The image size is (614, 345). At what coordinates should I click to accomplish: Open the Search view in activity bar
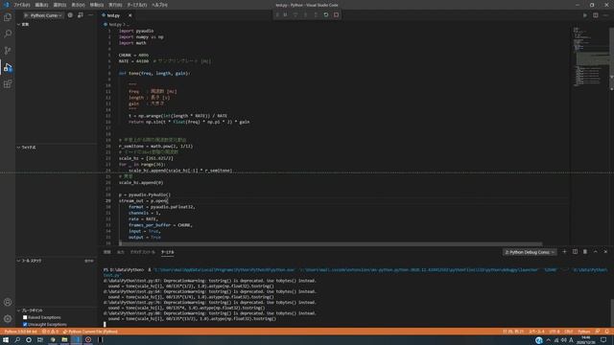[8, 34]
